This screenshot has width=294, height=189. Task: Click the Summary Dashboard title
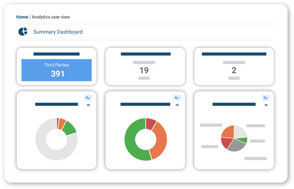click(58, 32)
